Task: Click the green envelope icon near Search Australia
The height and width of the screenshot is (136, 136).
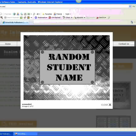Action: click(21, 18)
